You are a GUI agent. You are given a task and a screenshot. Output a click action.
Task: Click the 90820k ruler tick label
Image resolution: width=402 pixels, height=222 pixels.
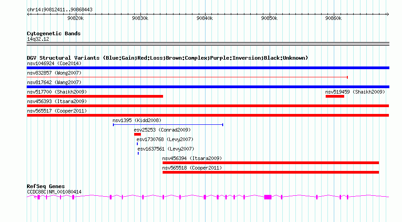point(75,18)
